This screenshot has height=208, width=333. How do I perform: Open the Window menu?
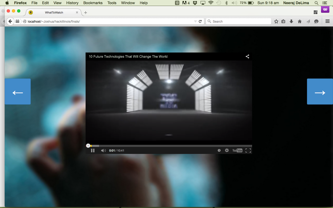coord(128,3)
